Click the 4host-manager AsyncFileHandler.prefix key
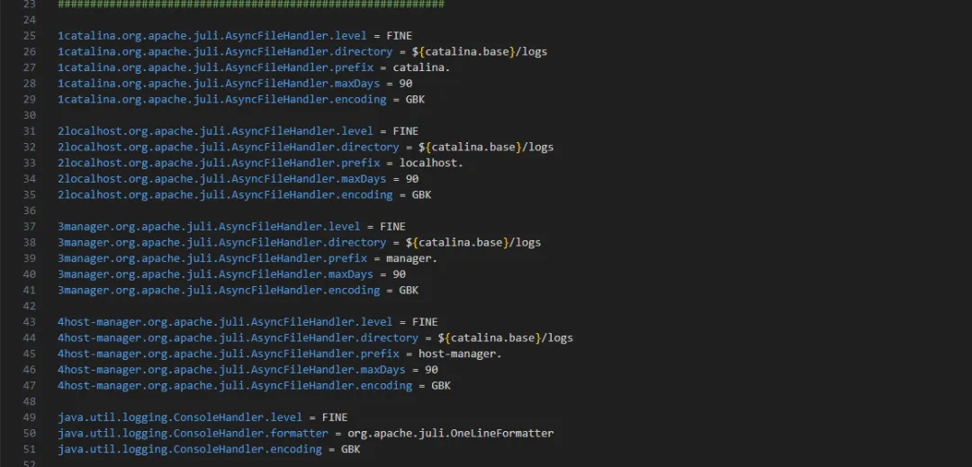972x467 pixels. click(229, 354)
